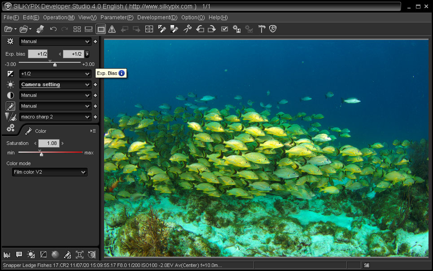Image resolution: width=433 pixels, height=271 pixels.
Task: Click the rotate left icon
Action: (x=200, y=29)
